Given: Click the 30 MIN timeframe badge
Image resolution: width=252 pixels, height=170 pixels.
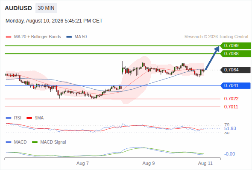Looking at the screenshot, I should [x=46, y=8].
